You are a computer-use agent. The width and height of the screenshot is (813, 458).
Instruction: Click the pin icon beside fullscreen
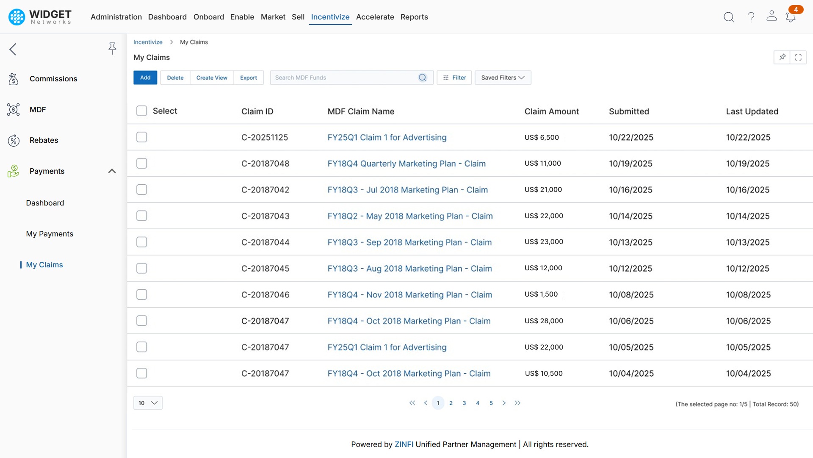[x=782, y=57]
